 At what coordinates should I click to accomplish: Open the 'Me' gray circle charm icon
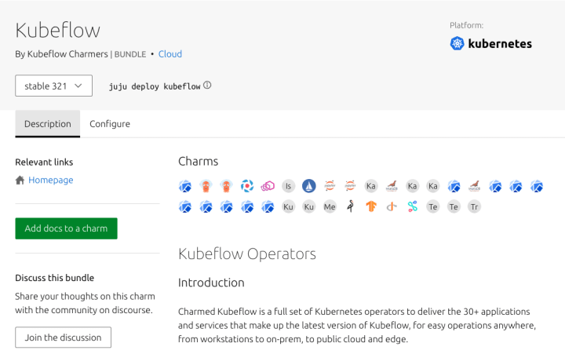tap(330, 207)
